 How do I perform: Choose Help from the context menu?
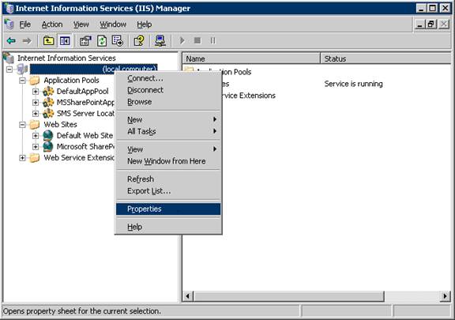pyautogui.click(x=168, y=227)
